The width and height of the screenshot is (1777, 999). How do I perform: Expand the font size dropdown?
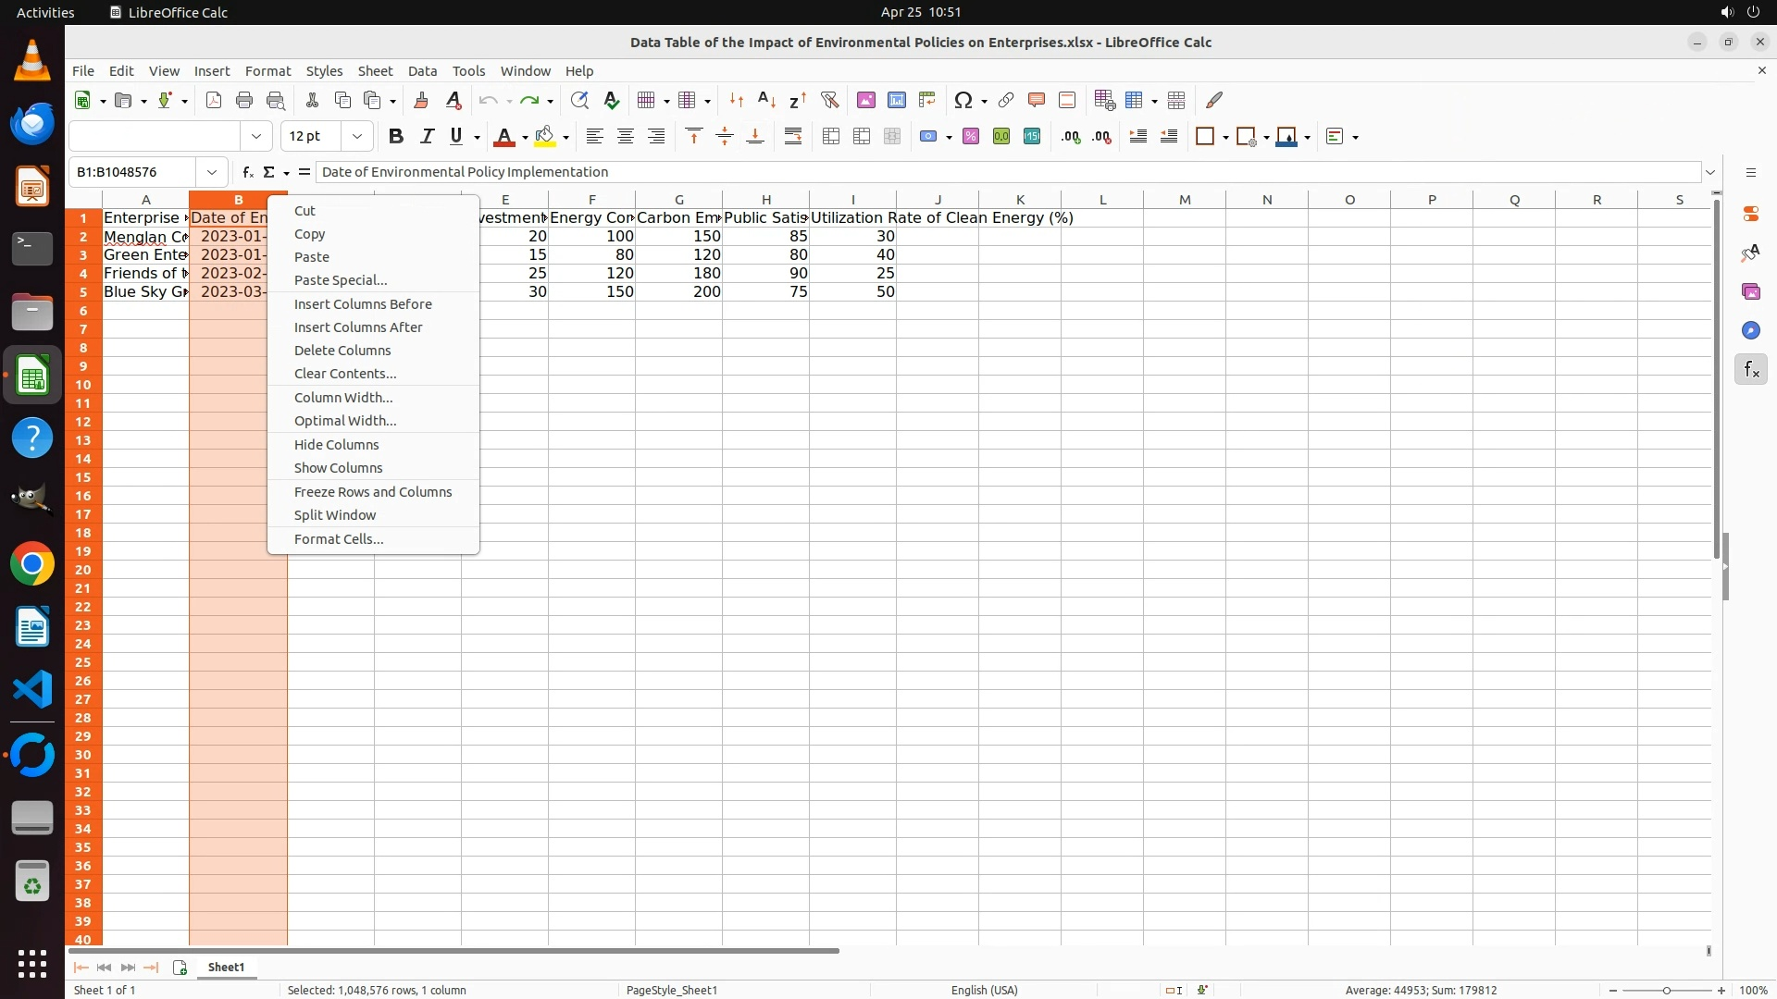[356, 137]
